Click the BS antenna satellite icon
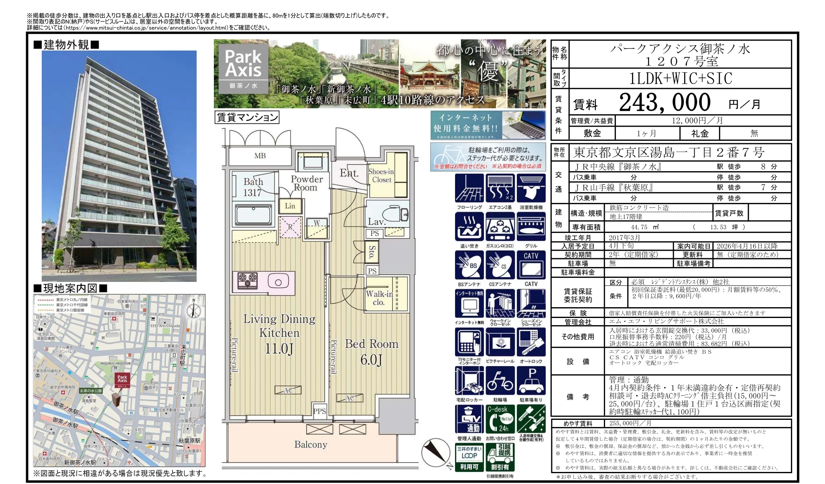The image size is (825, 484). tap(469, 265)
